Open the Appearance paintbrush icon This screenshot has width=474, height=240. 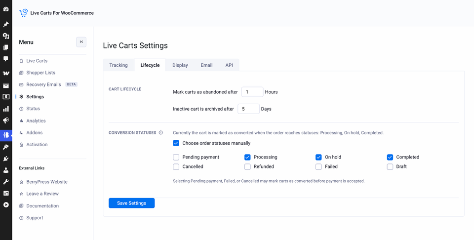click(x=6, y=147)
